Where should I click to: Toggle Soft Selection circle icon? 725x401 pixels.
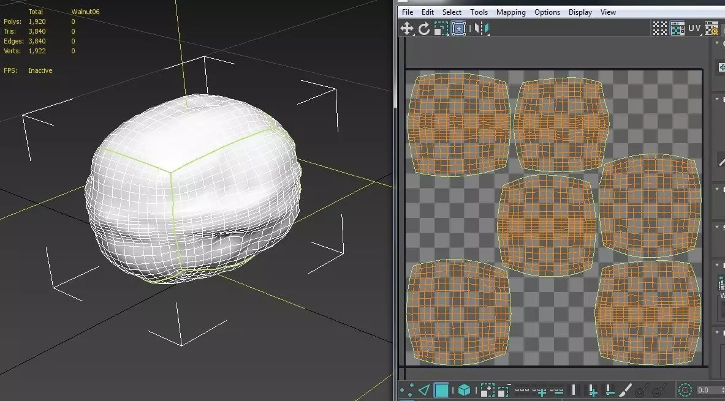click(685, 390)
